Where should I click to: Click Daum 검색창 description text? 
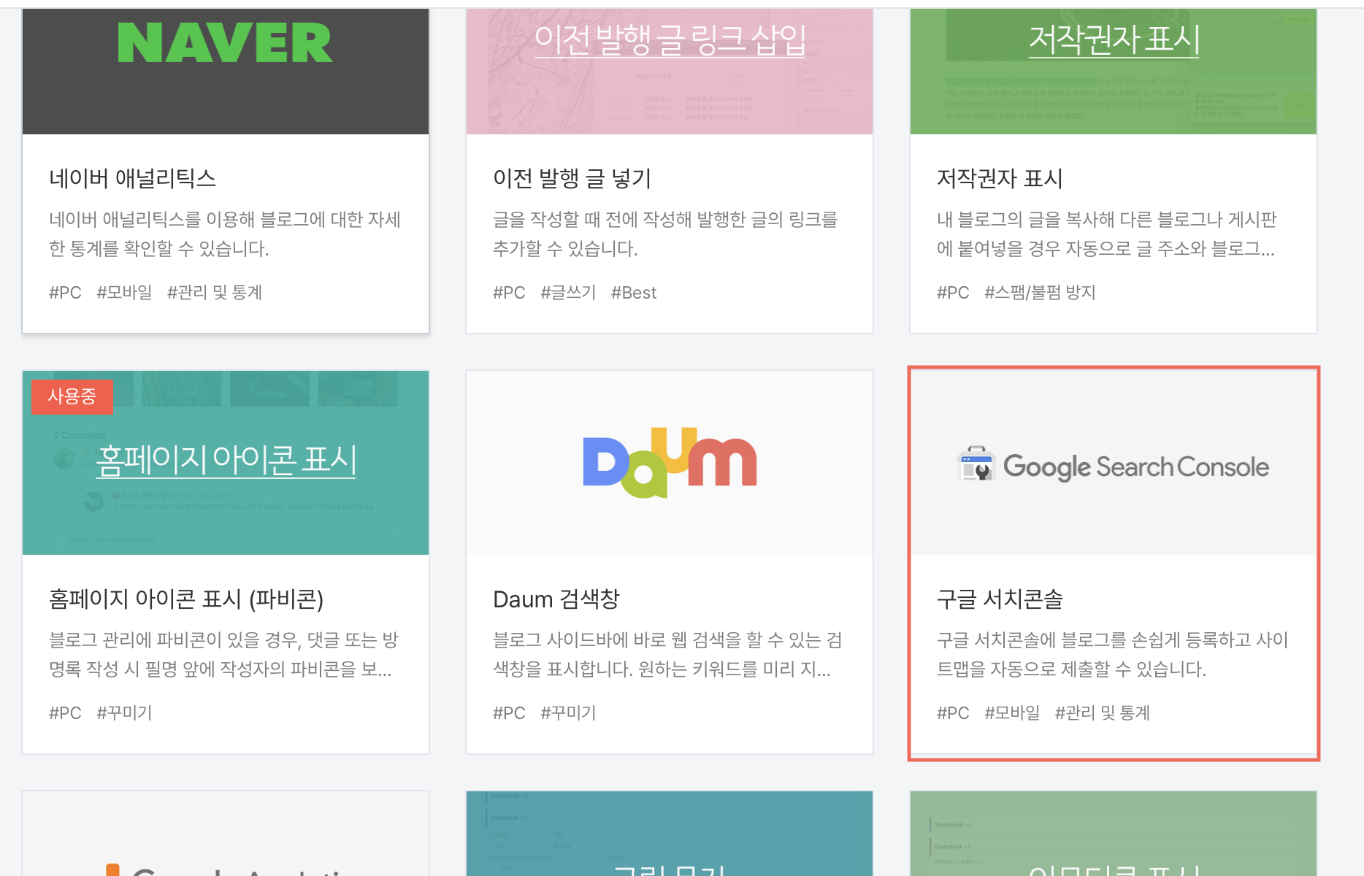point(667,654)
